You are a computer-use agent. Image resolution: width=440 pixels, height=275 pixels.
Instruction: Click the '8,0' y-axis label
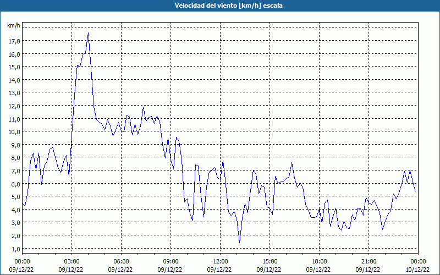pos(16,158)
